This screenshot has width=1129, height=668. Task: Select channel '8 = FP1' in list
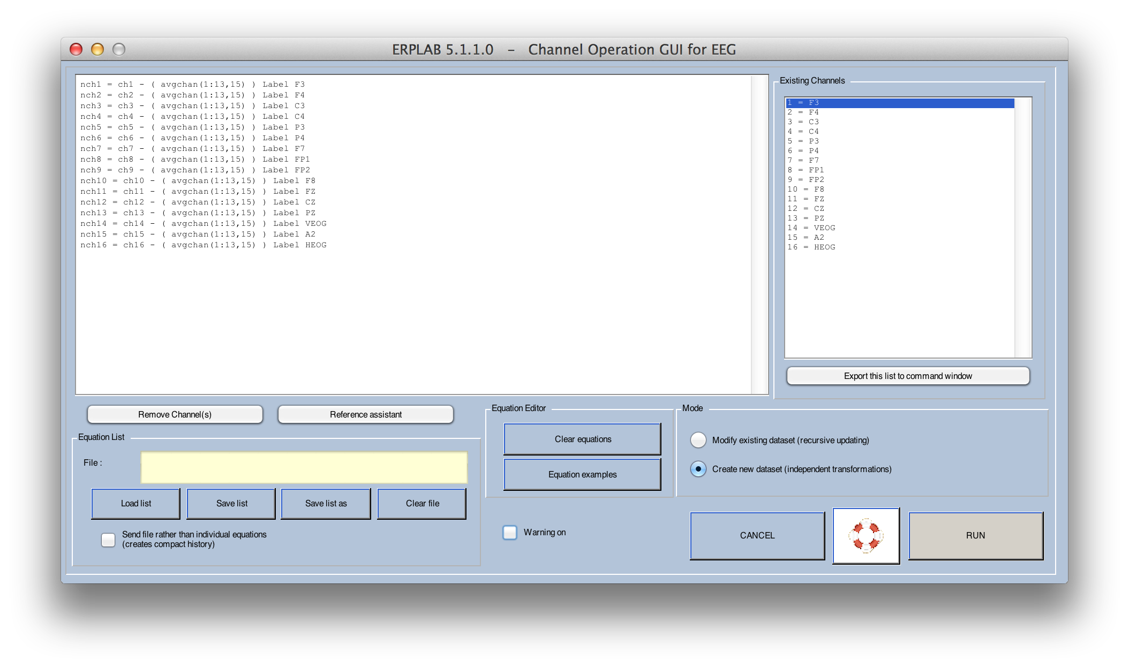point(900,170)
